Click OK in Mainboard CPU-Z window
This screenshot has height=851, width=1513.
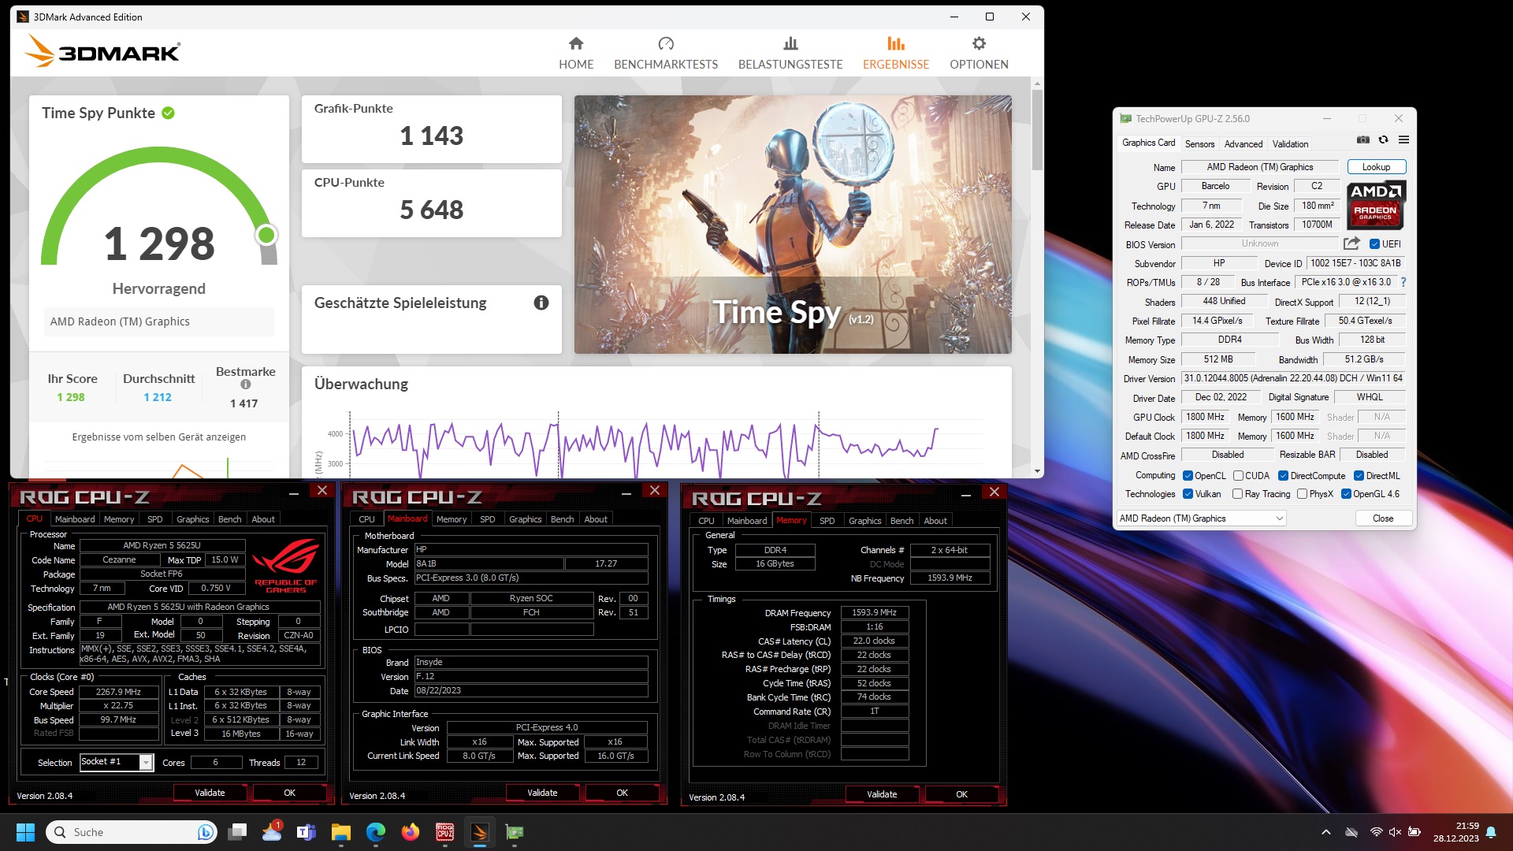coord(622,793)
